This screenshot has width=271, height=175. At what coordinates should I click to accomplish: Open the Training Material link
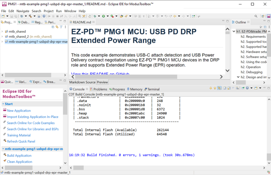pyautogui.click(x=19, y=135)
